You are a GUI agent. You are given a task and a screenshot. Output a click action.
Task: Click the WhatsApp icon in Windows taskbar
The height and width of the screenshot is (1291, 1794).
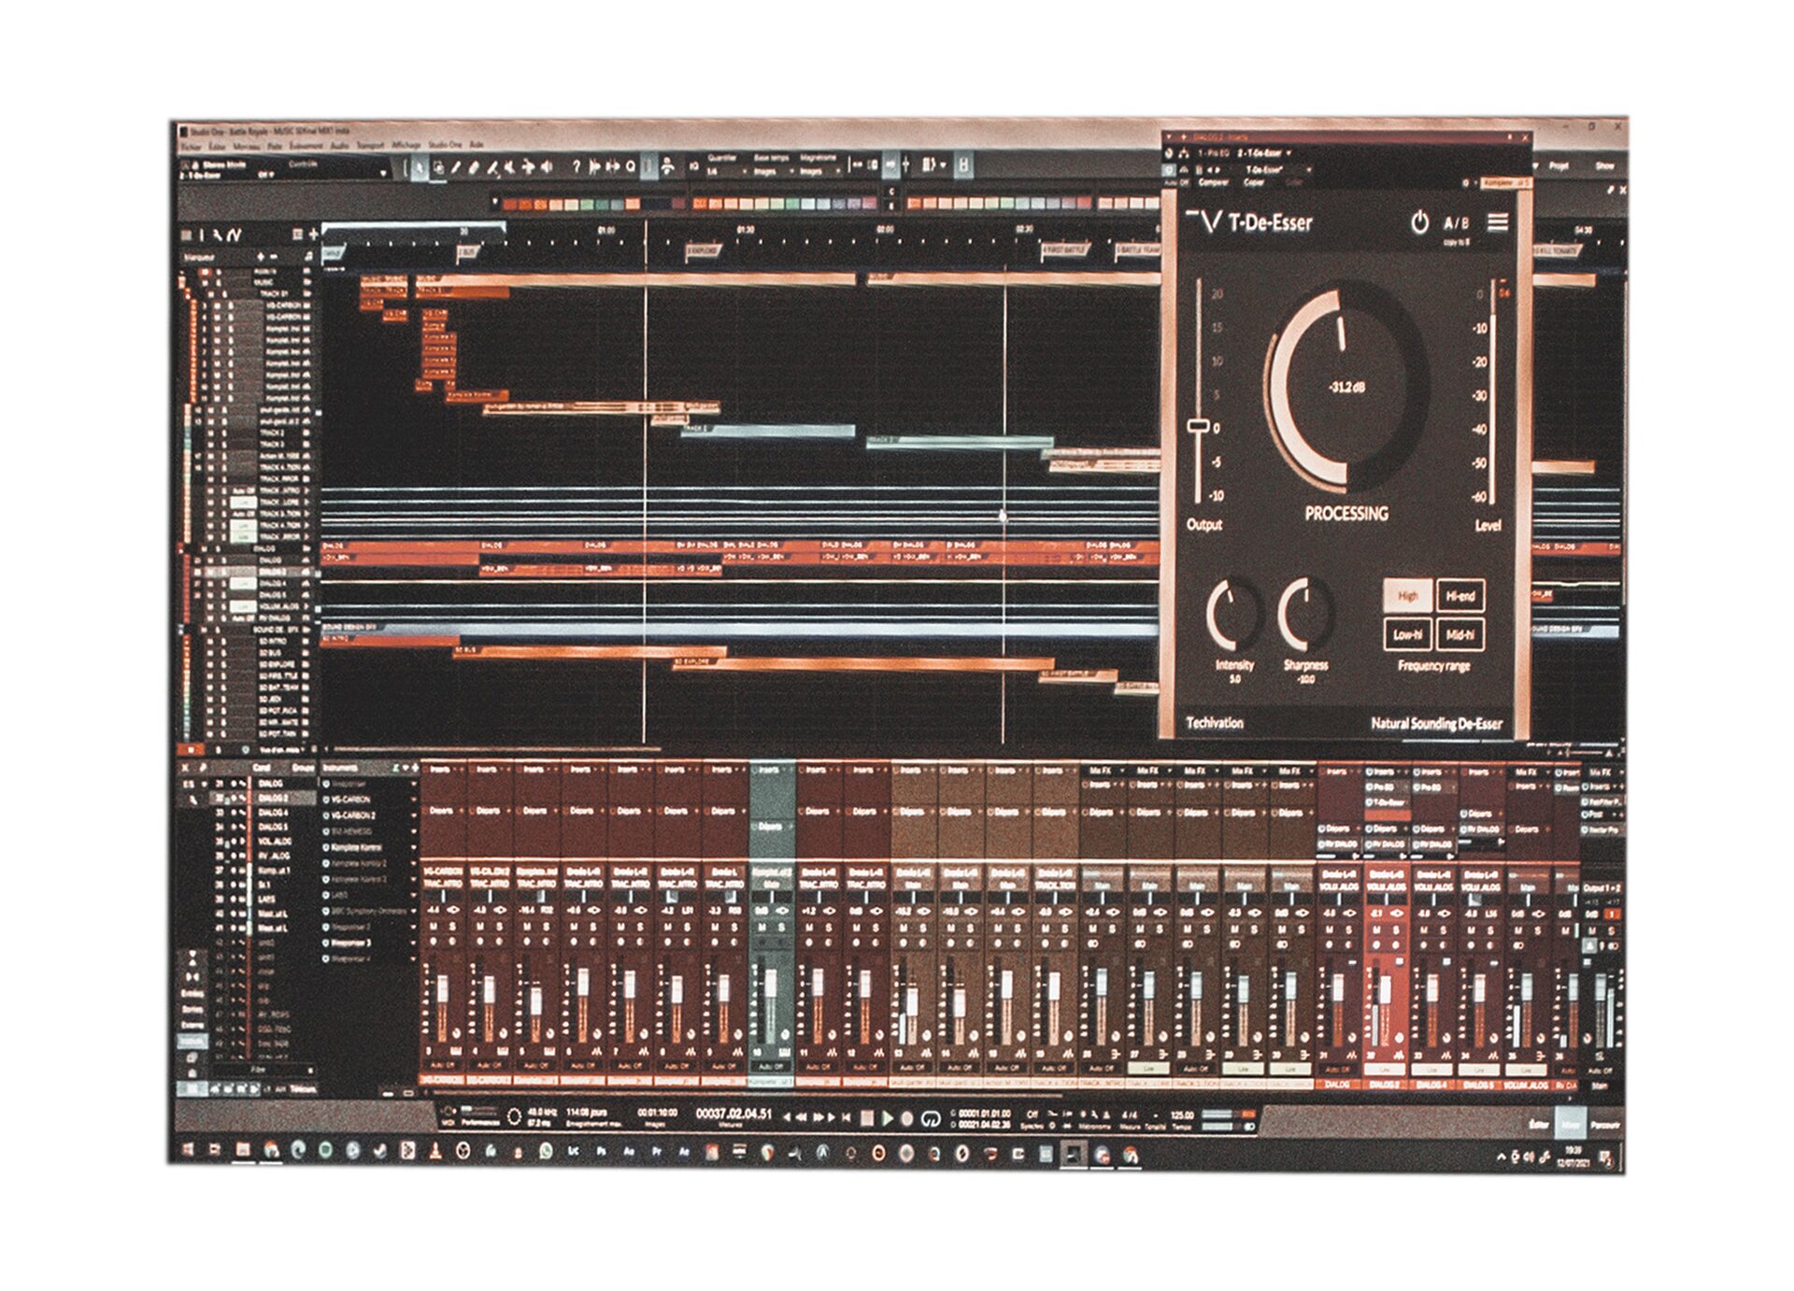point(546,1153)
